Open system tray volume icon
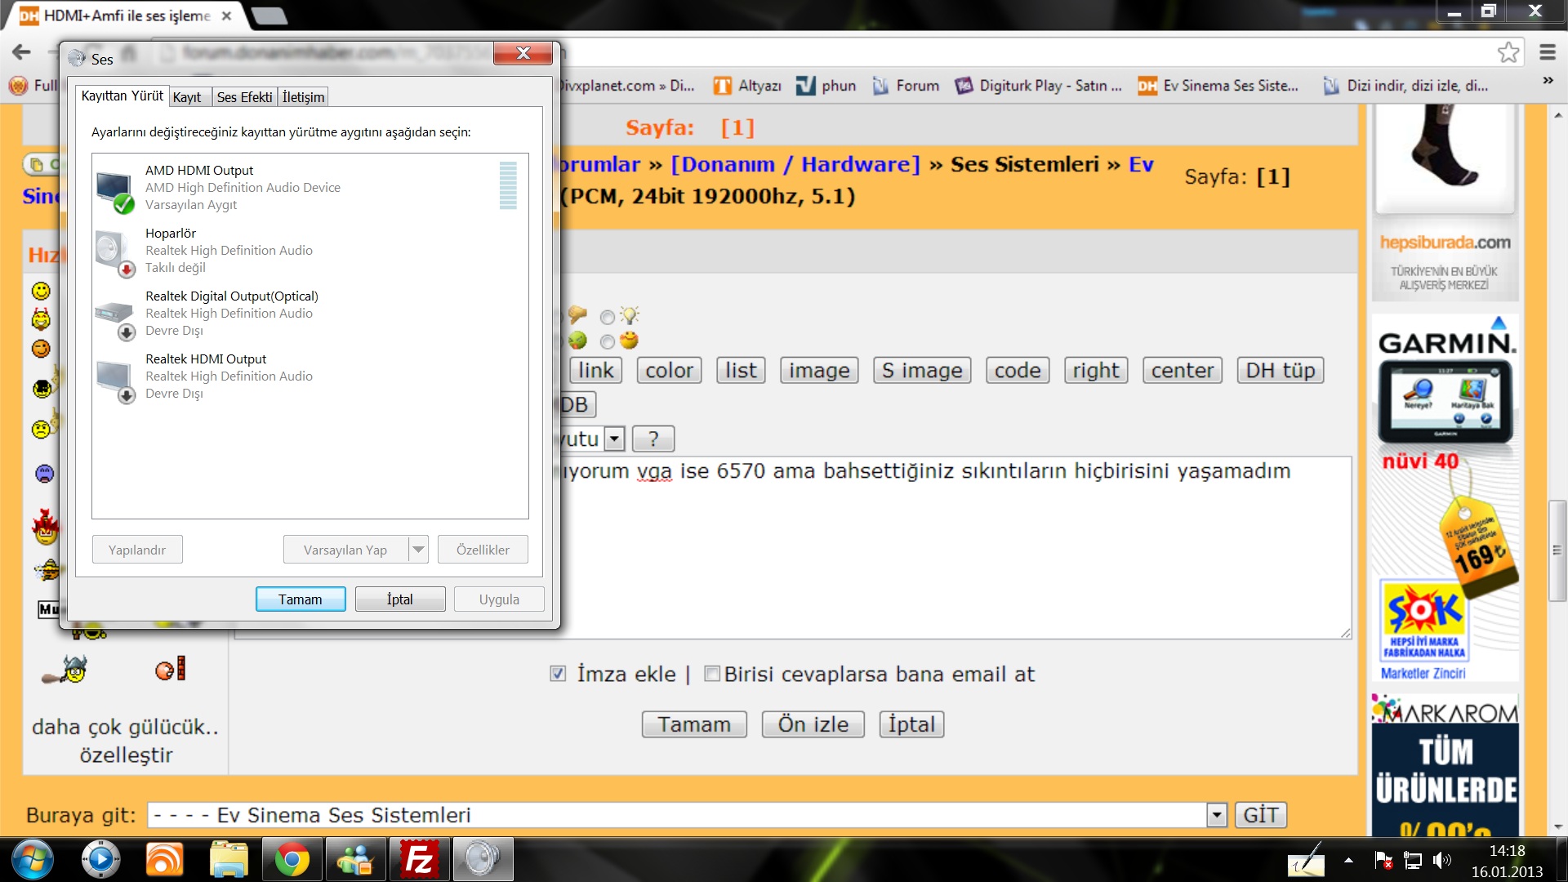Image resolution: width=1568 pixels, height=882 pixels. (1442, 859)
